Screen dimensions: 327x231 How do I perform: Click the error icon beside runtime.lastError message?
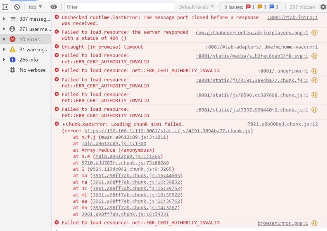click(57, 17)
